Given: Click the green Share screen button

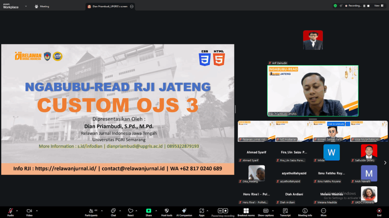Looking at the screenshot, I should [149, 211].
